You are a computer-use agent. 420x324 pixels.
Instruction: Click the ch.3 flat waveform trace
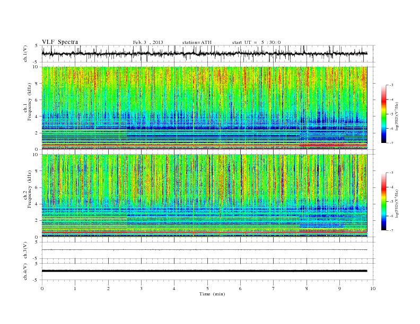point(204,250)
